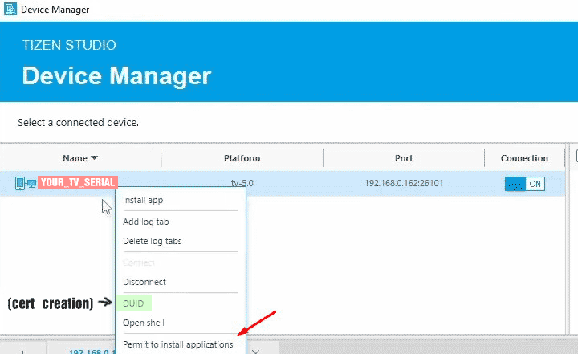Screen dimensions: 578x354
Task: Toggle the Connection ON switch
Action: pos(524,184)
